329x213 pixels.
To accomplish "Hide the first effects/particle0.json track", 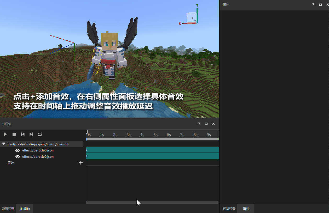I will (18, 150).
